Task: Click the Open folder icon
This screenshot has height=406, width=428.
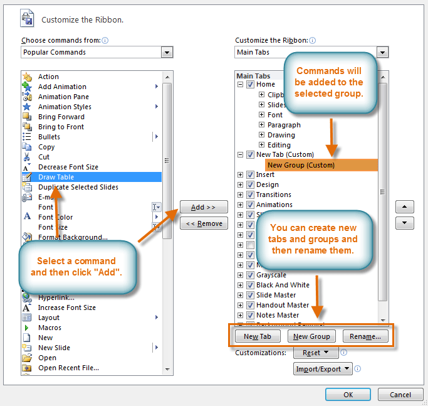Action: point(27,358)
